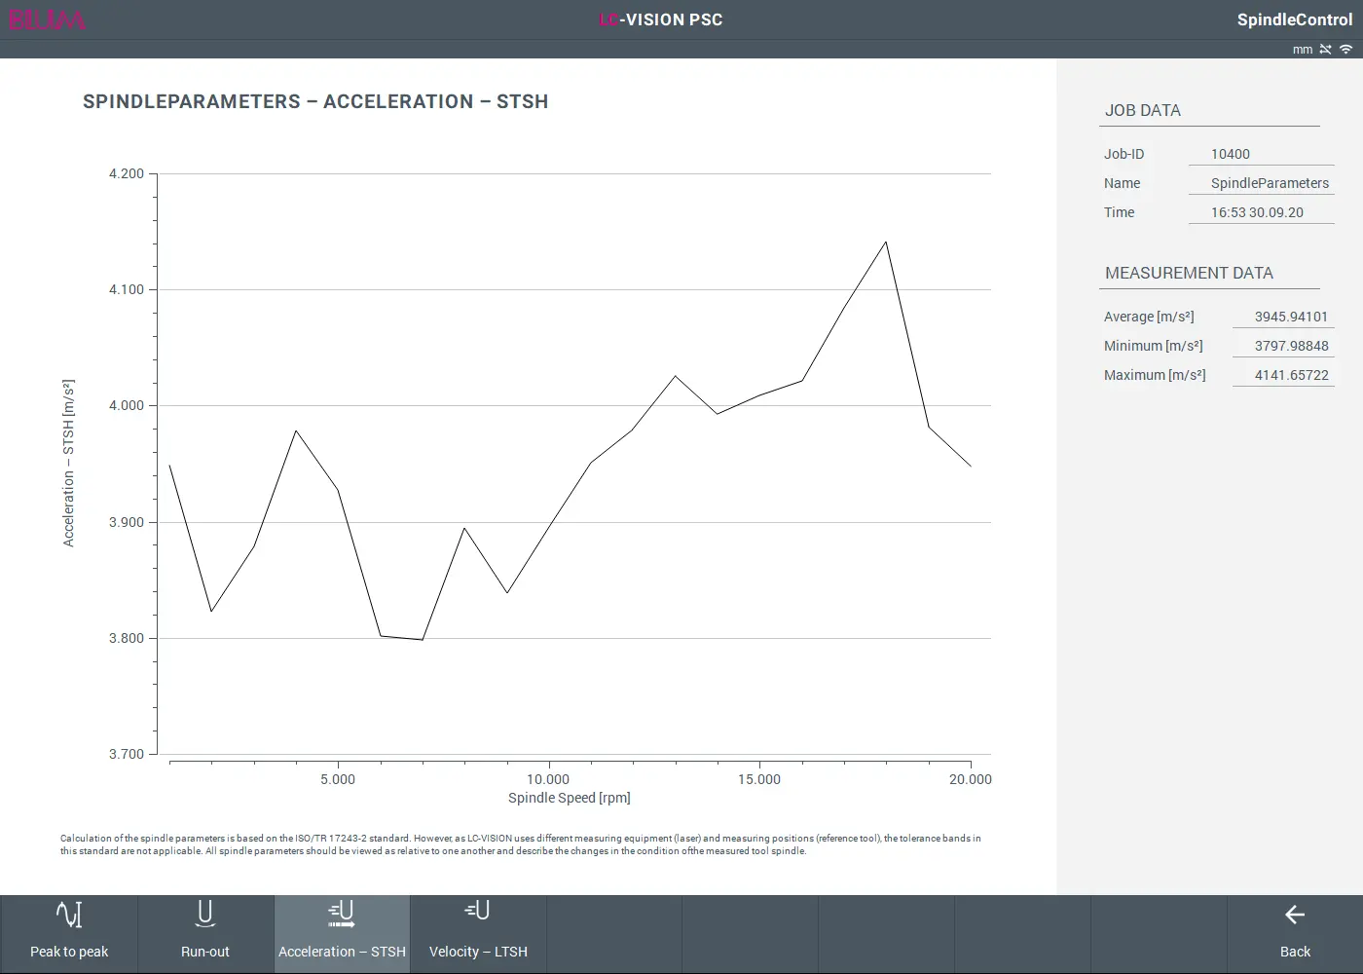Click the Time field value
This screenshot has height=974, width=1363.
(1257, 212)
